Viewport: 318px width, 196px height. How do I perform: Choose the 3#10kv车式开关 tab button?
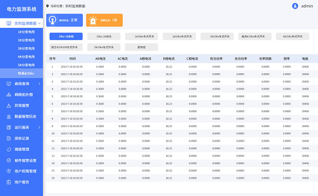point(217,36)
